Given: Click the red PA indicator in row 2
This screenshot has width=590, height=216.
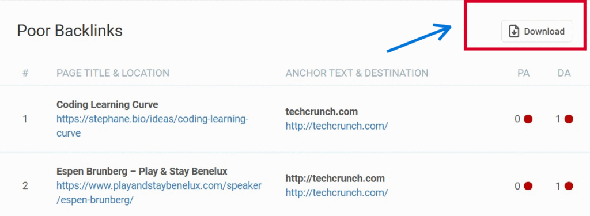Looking at the screenshot, I should (528, 186).
